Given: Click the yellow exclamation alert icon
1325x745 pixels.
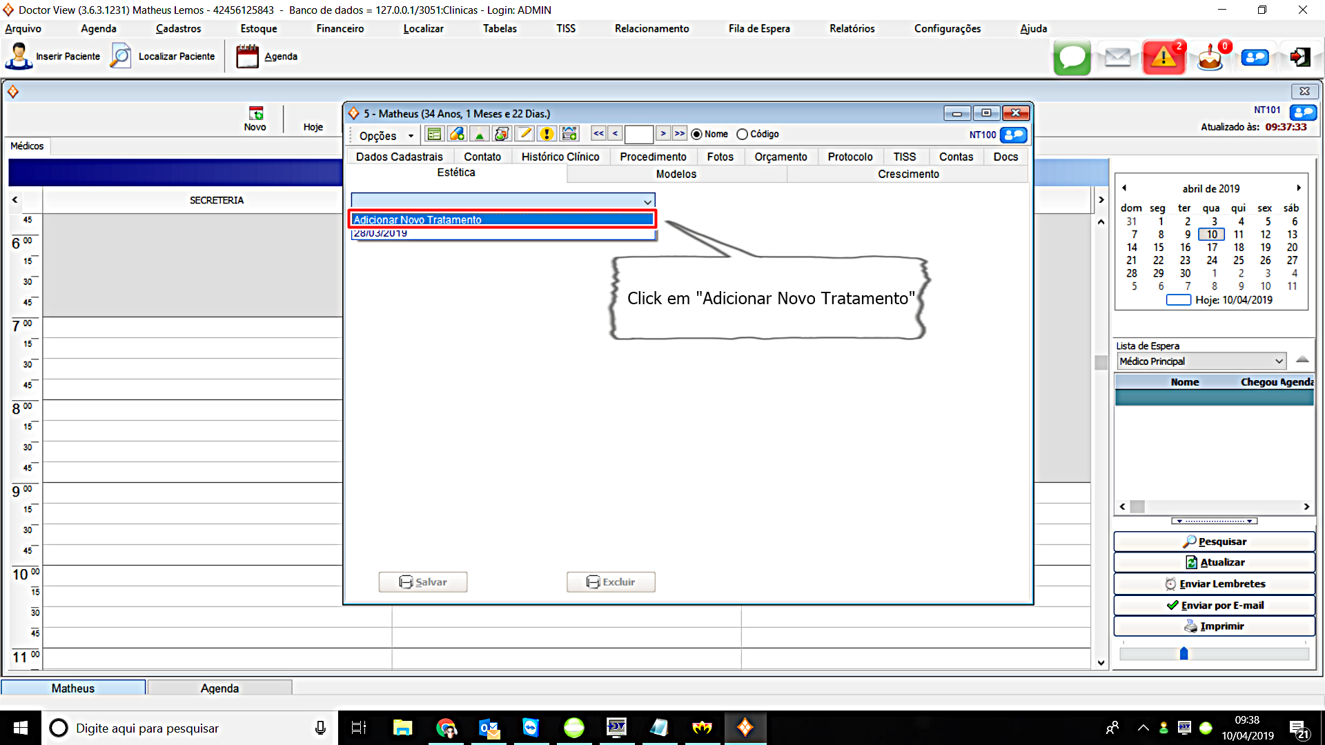Looking at the screenshot, I should pos(547,134).
